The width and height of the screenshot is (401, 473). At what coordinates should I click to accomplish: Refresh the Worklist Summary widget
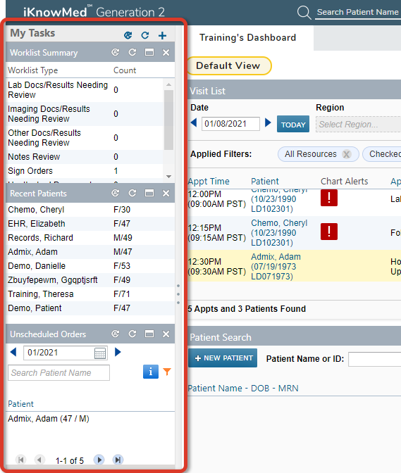pos(132,53)
